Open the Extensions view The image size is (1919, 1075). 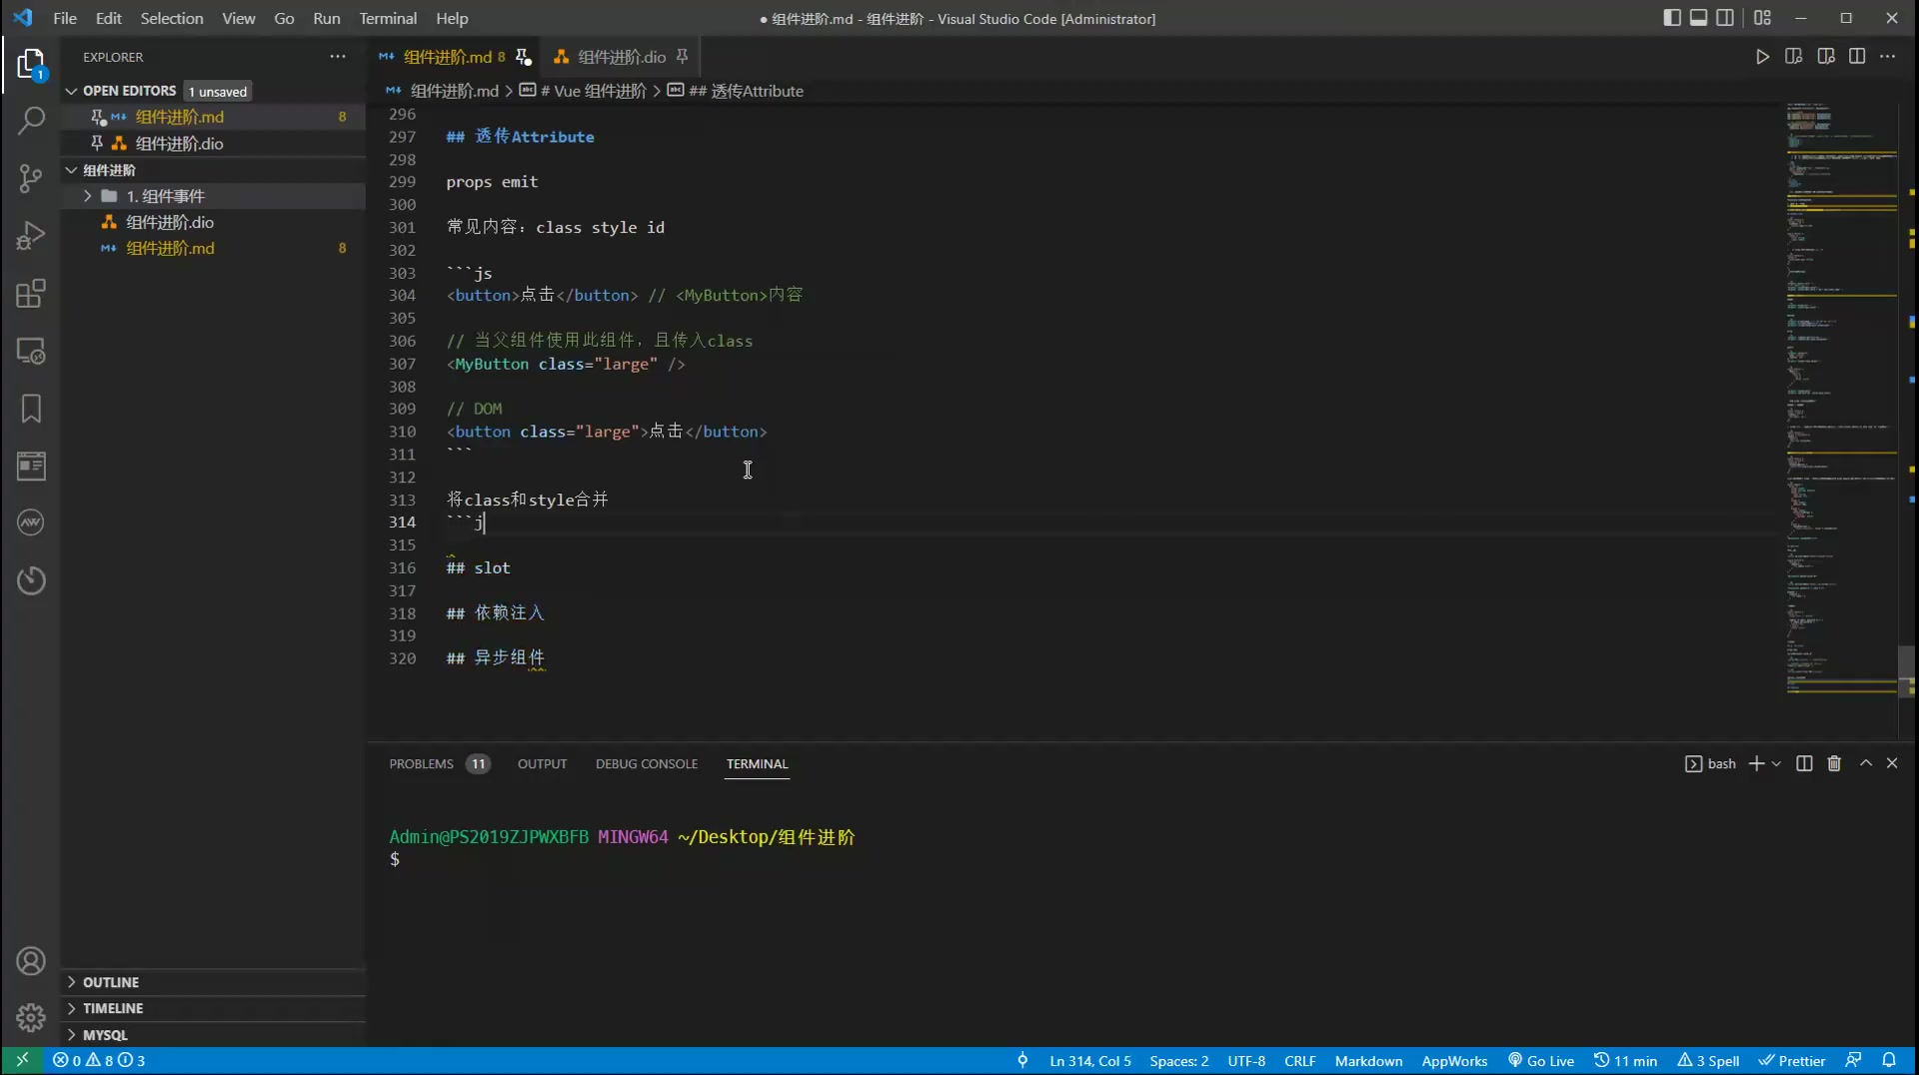31,294
